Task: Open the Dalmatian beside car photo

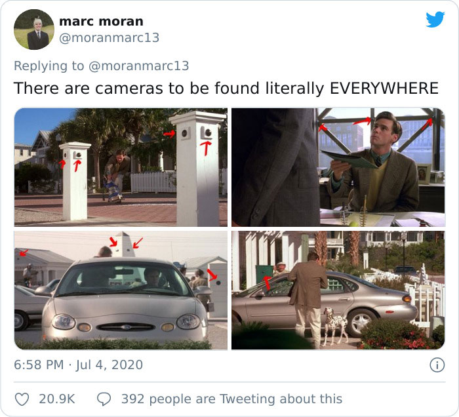Action: click(338, 290)
